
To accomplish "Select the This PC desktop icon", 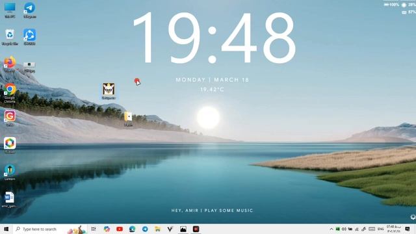I will 10,10.
